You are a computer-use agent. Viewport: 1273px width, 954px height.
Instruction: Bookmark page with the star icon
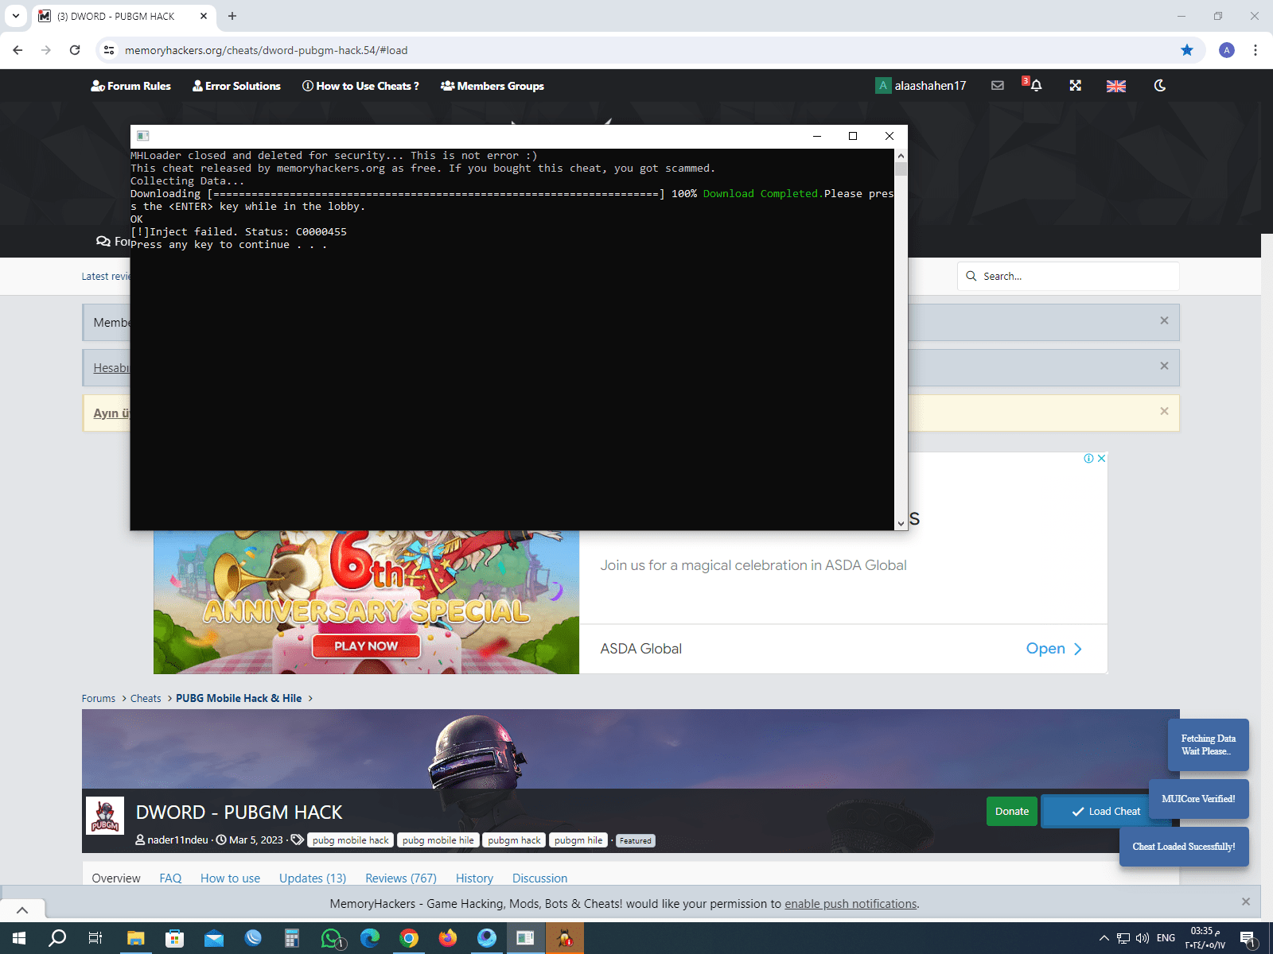[x=1186, y=50]
